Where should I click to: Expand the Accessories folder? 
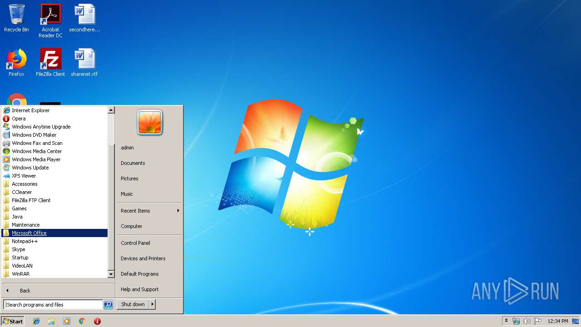pos(54,184)
